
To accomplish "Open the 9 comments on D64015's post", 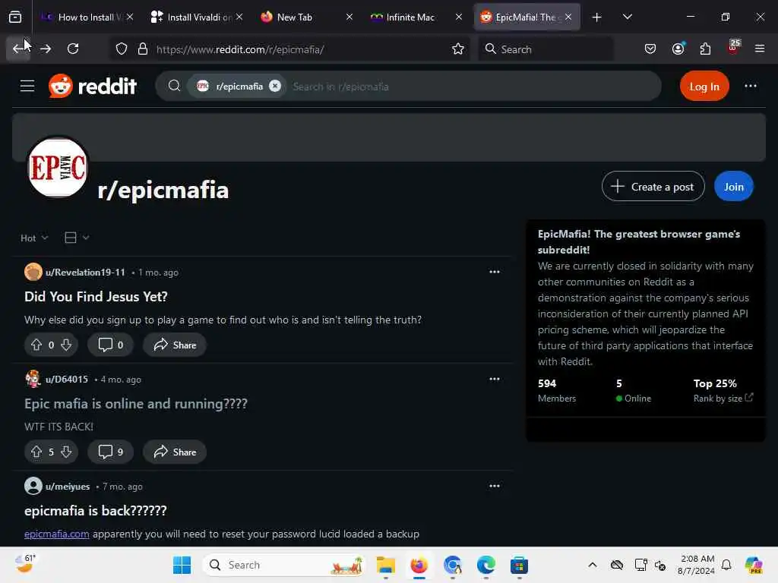I will coord(110,452).
